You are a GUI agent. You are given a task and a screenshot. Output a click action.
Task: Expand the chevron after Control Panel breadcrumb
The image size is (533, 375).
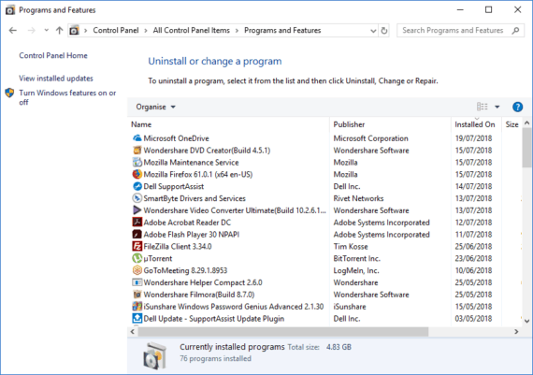tap(146, 31)
